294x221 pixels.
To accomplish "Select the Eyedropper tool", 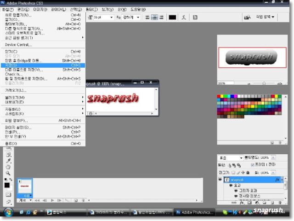I will pos(8,161).
